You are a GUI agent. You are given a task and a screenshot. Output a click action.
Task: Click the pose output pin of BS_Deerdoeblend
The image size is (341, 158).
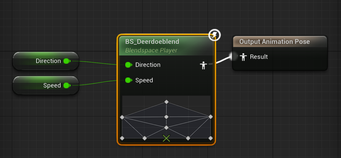coord(203,66)
